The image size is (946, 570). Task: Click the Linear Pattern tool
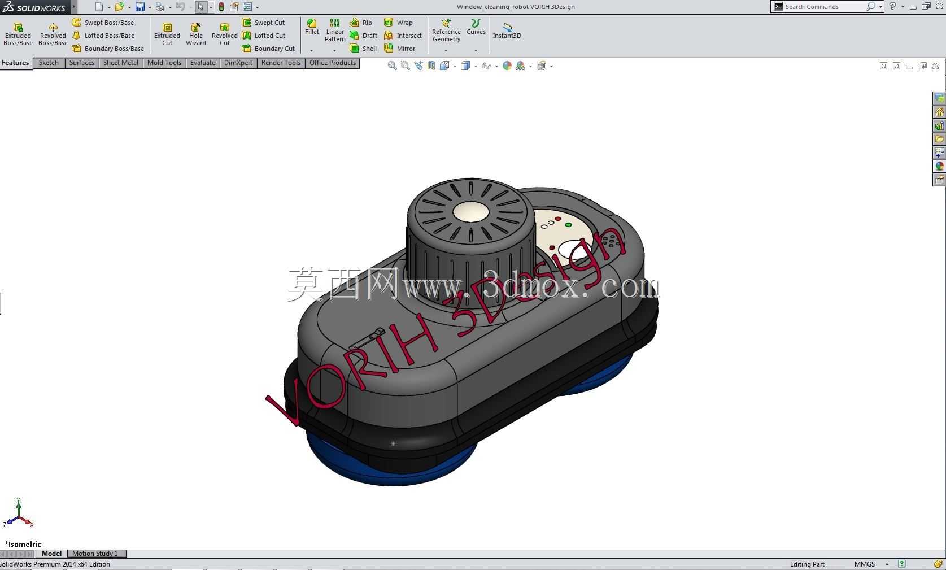335,31
